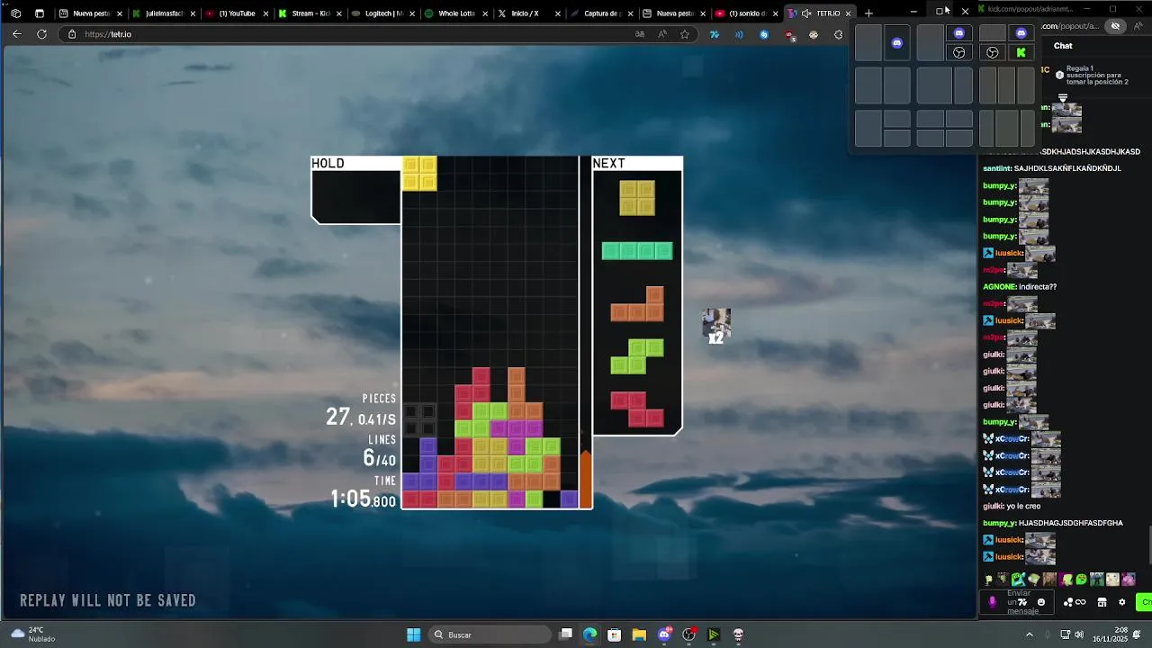Close the Whole Lotta tab
1152x648 pixels.
pos(485,13)
